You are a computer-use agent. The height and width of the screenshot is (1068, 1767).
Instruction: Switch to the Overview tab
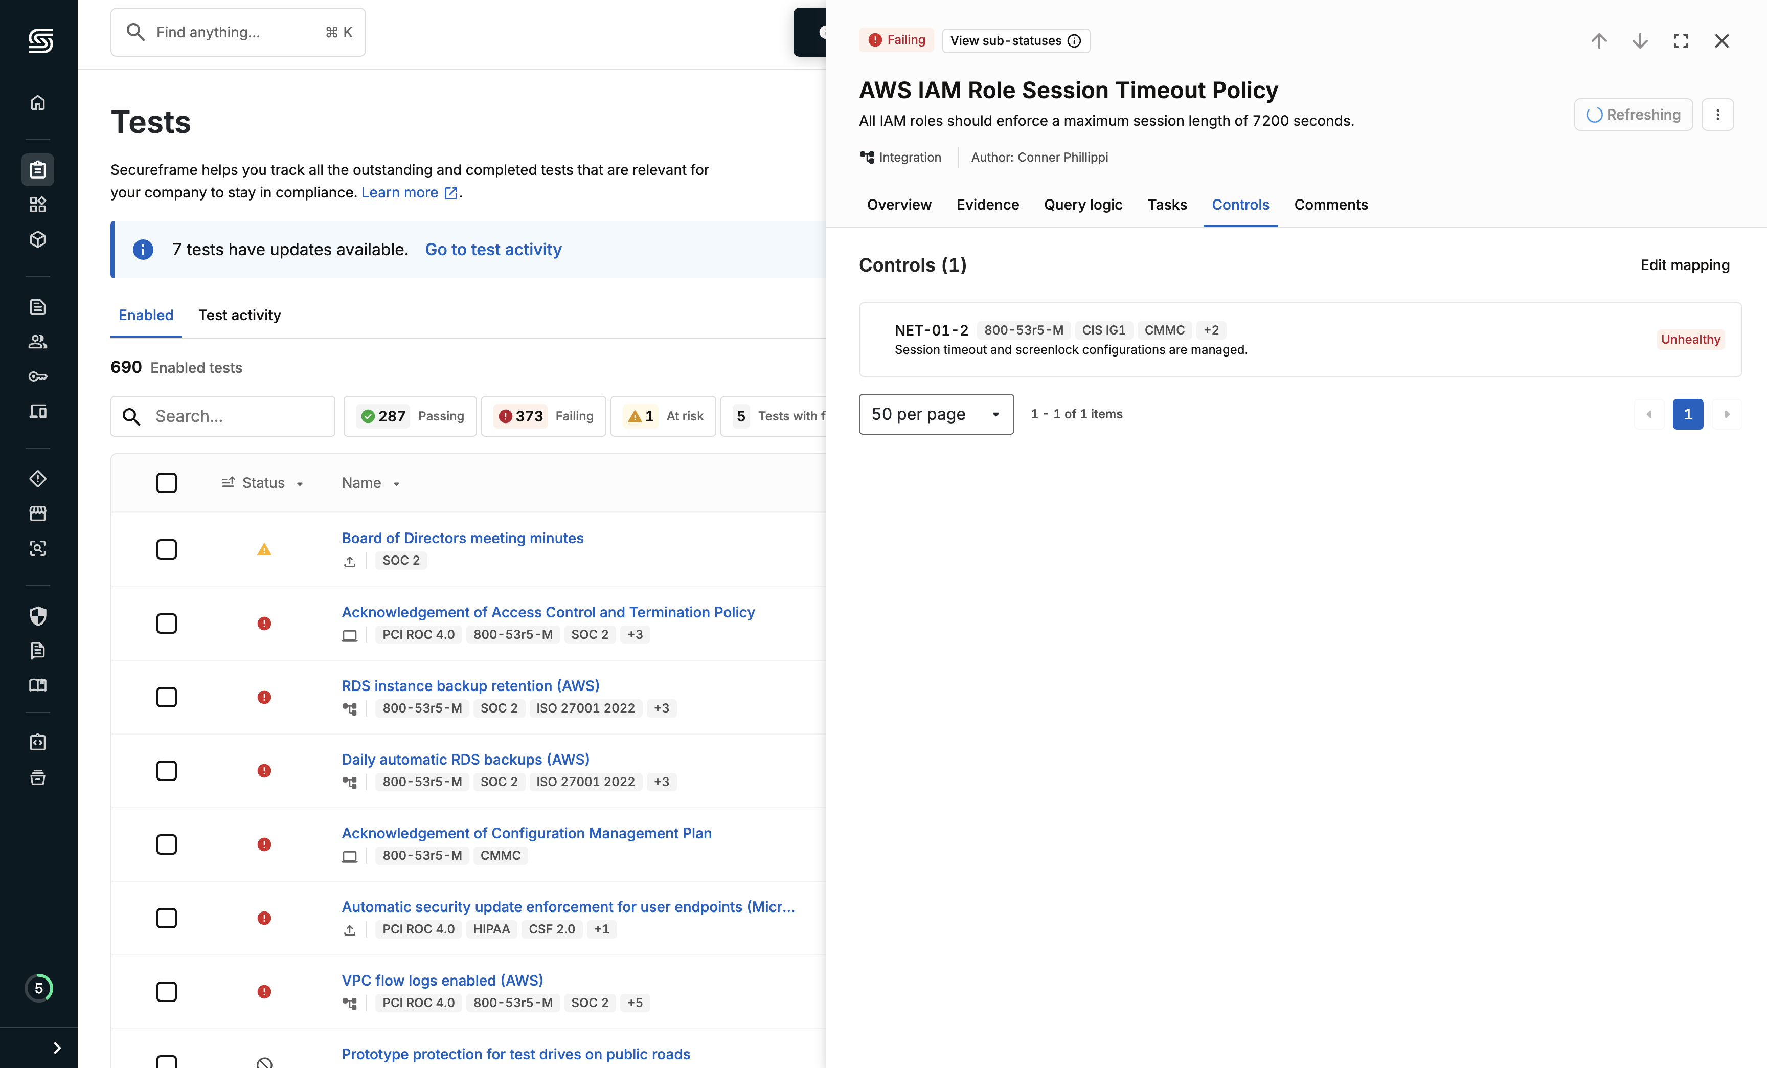(898, 205)
